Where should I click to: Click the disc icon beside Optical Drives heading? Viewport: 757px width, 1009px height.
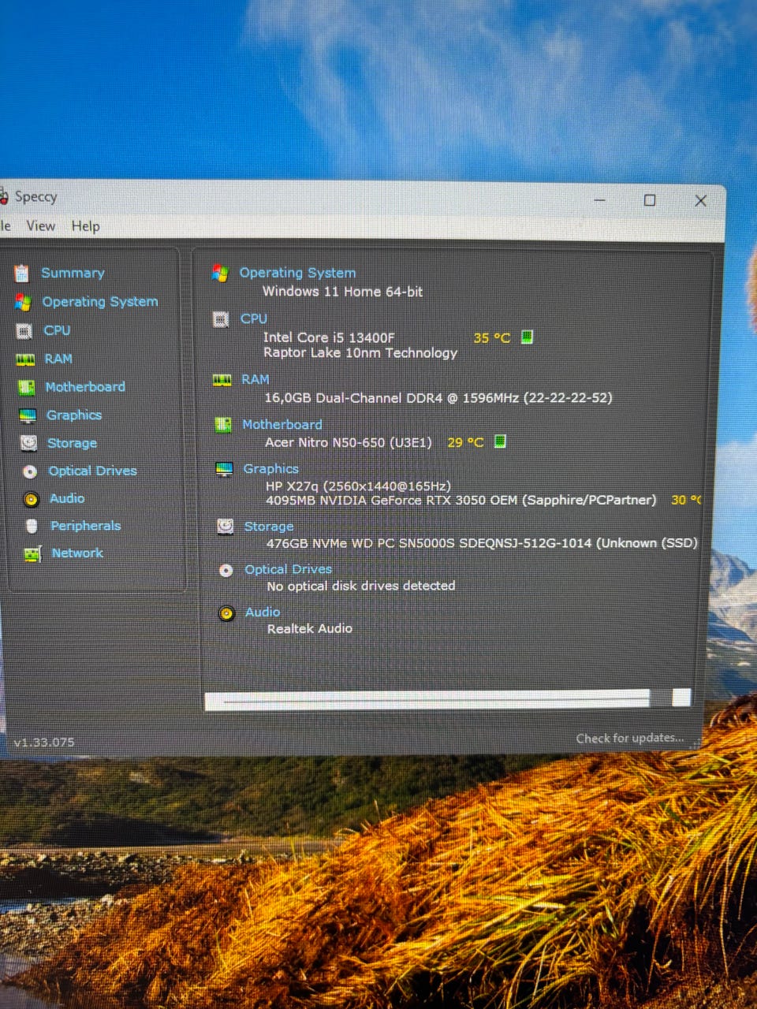coord(226,570)
